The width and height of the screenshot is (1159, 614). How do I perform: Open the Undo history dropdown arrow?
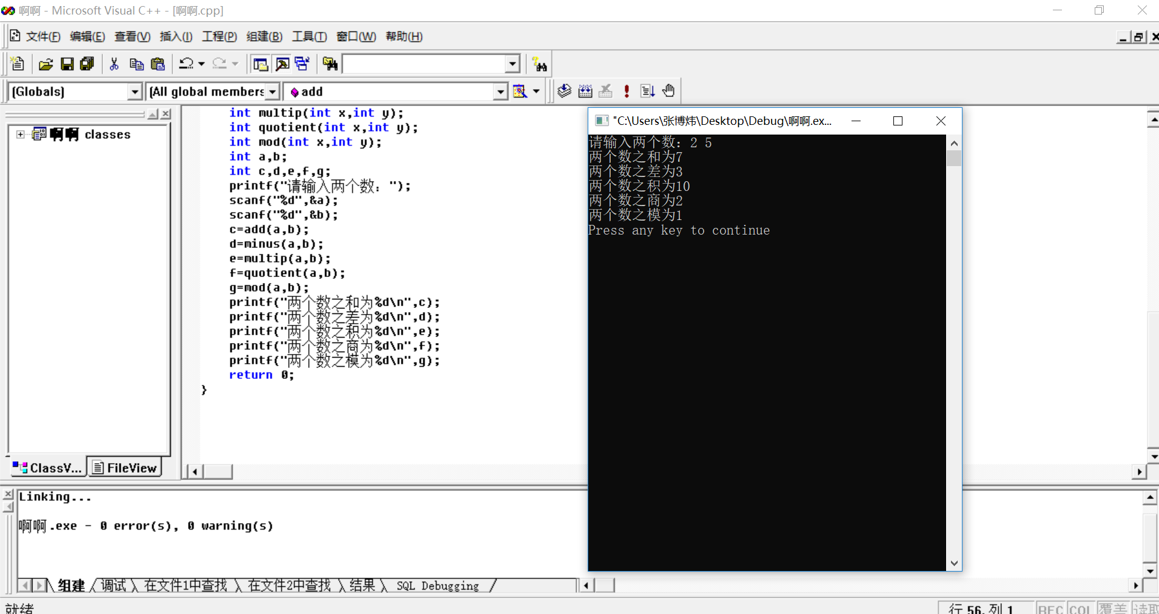click(x=201, y=64)
